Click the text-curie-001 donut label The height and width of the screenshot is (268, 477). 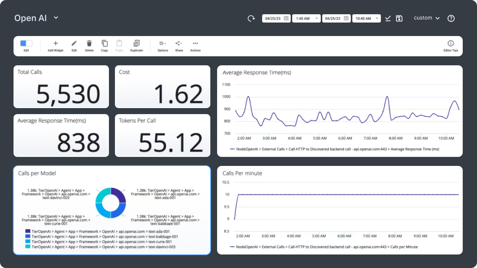[56, 220]
